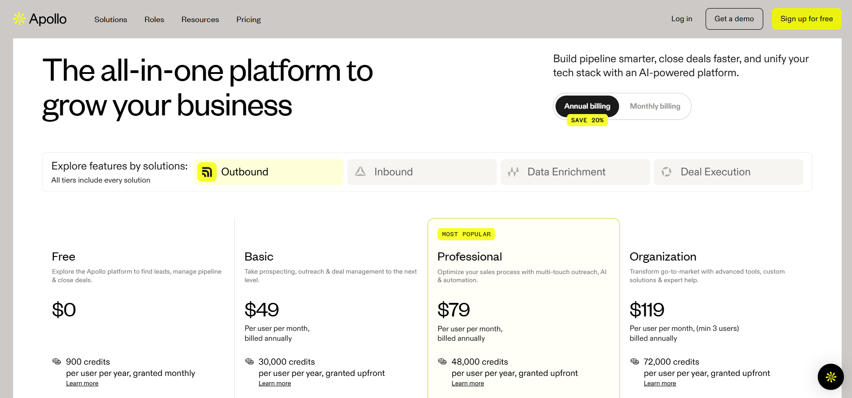Click the Get a demo button
852x398 pixels.
pos(734,19)
